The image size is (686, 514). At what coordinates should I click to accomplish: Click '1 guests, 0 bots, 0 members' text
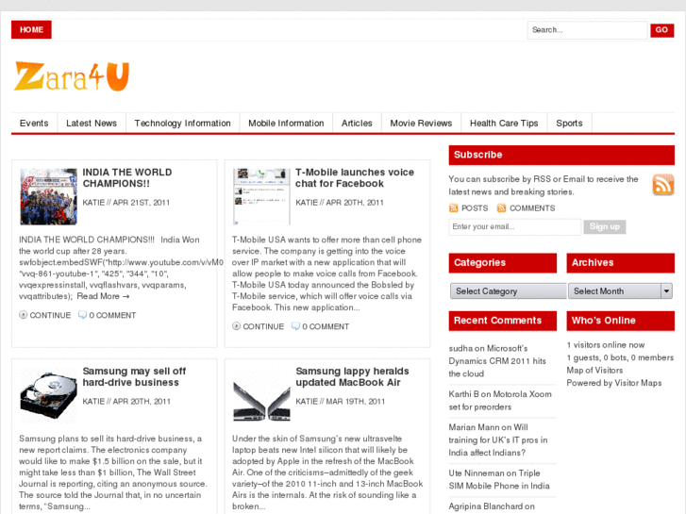coord(620,357)
